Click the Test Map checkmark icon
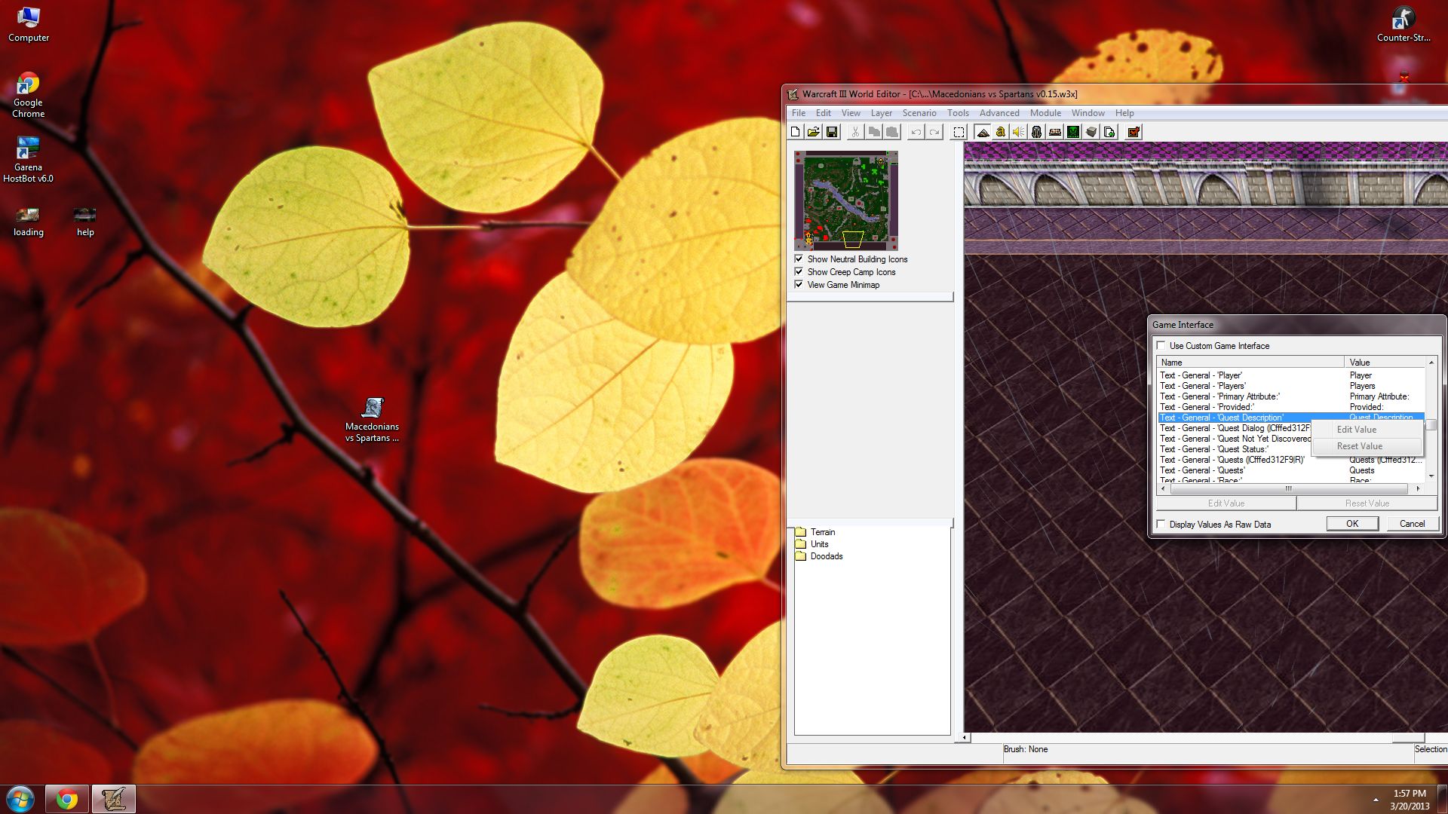The image size is (1448, 814). 1134,132
